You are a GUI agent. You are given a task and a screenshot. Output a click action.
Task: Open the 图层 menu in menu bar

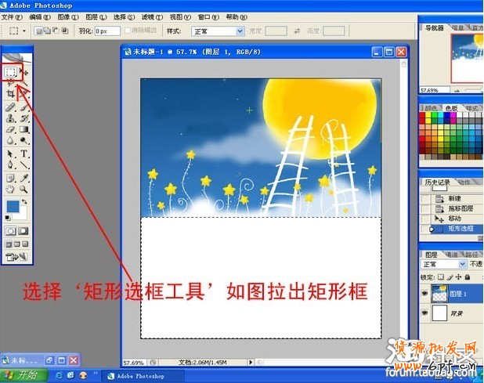(x=96, y=17)
